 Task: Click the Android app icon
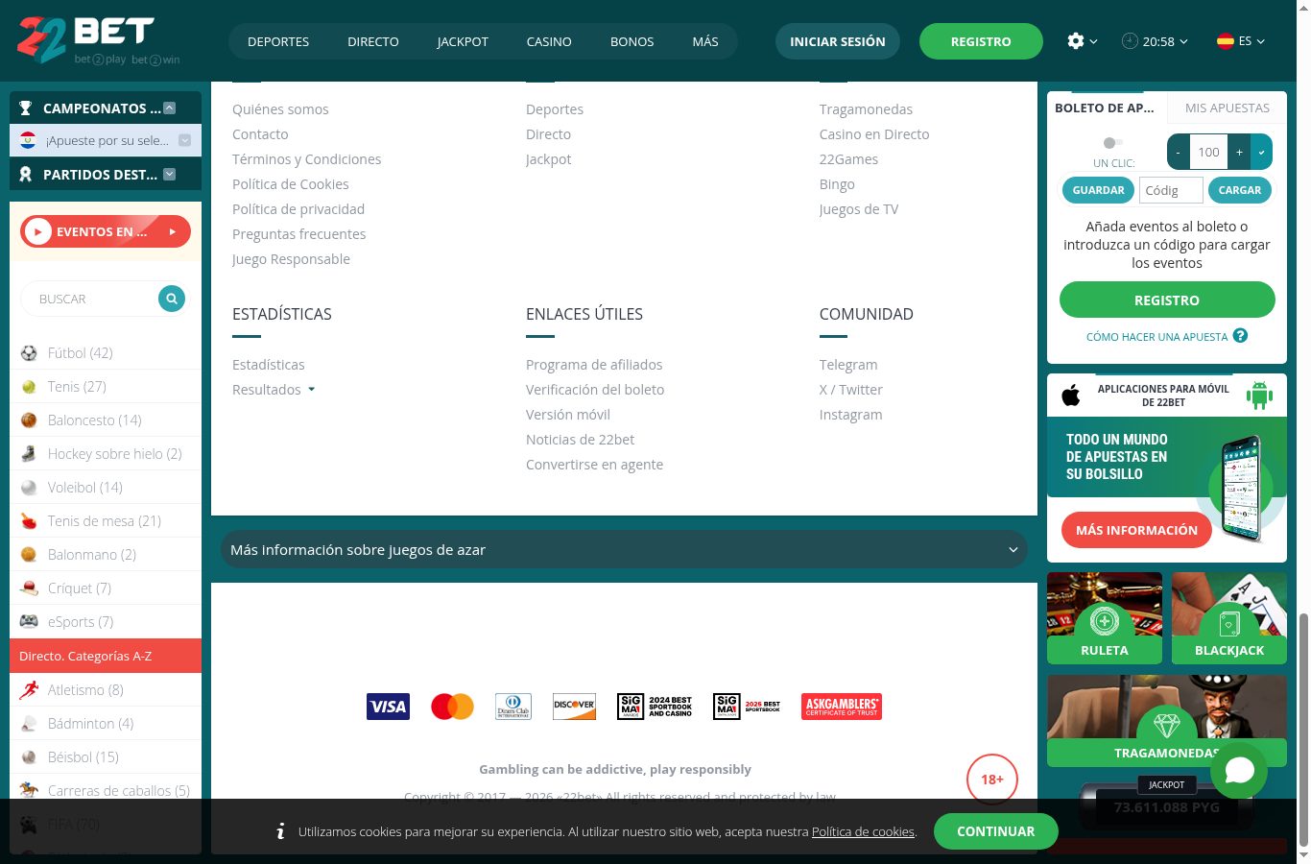point(1259,395)
